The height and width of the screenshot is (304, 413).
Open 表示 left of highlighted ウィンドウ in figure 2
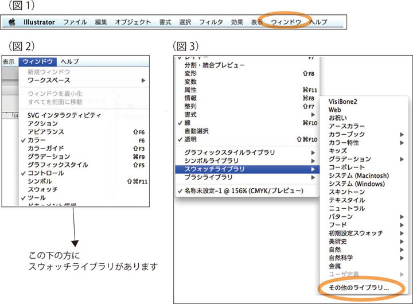tap(9, 61)
